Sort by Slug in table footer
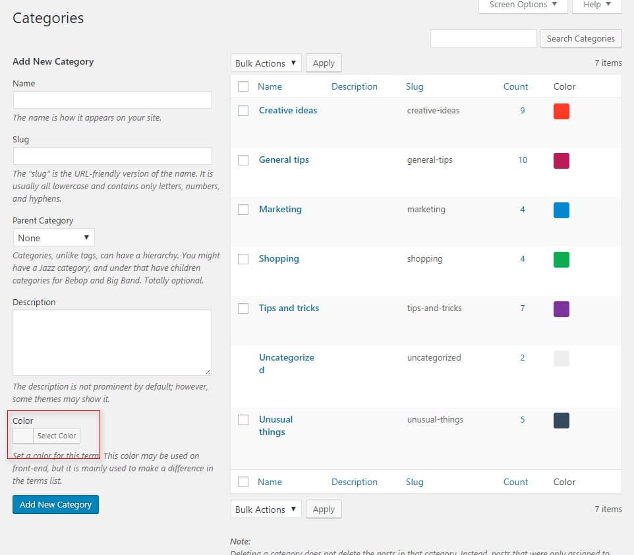This screenshot has height=555, width=634. (x=415, y=482)
